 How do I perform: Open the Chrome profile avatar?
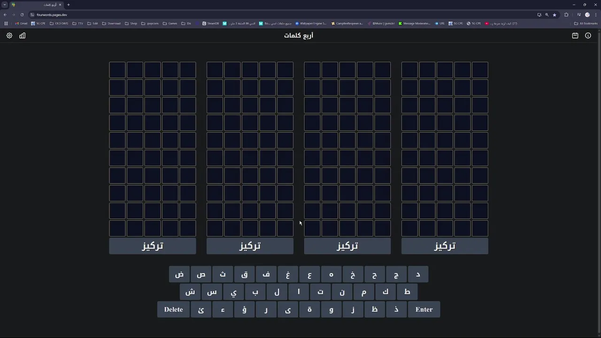[x=587, y=15]
